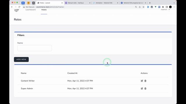Click the Actions column header

(x=144, y=73)
